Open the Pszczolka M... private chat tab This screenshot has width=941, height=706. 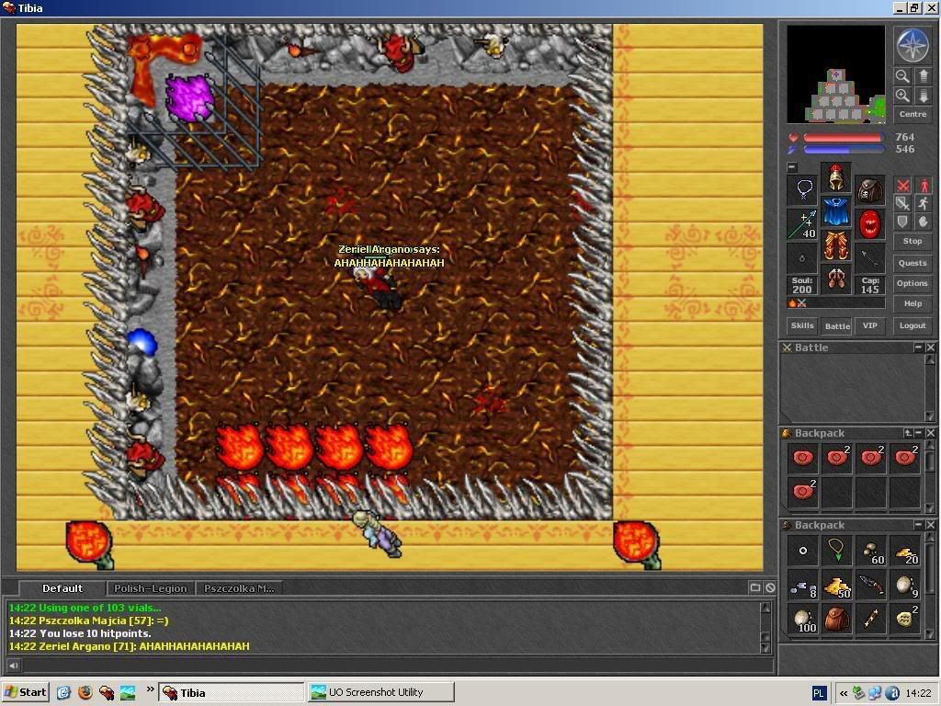[239, 588]
